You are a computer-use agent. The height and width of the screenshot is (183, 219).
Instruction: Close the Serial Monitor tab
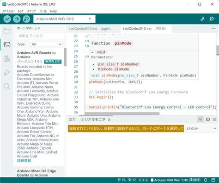(109, 120)
